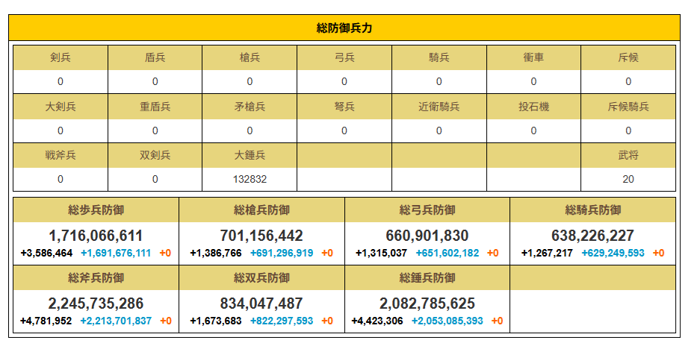
Task: Click the blue +691,296,919 bonus value
Action: coord(282,254)
